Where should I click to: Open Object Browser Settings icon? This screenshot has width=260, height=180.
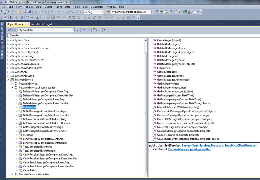pos(101,30)
